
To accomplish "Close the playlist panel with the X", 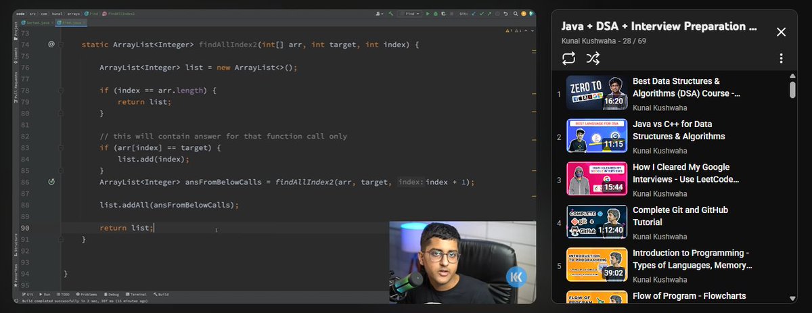I will tap(781, 32).
